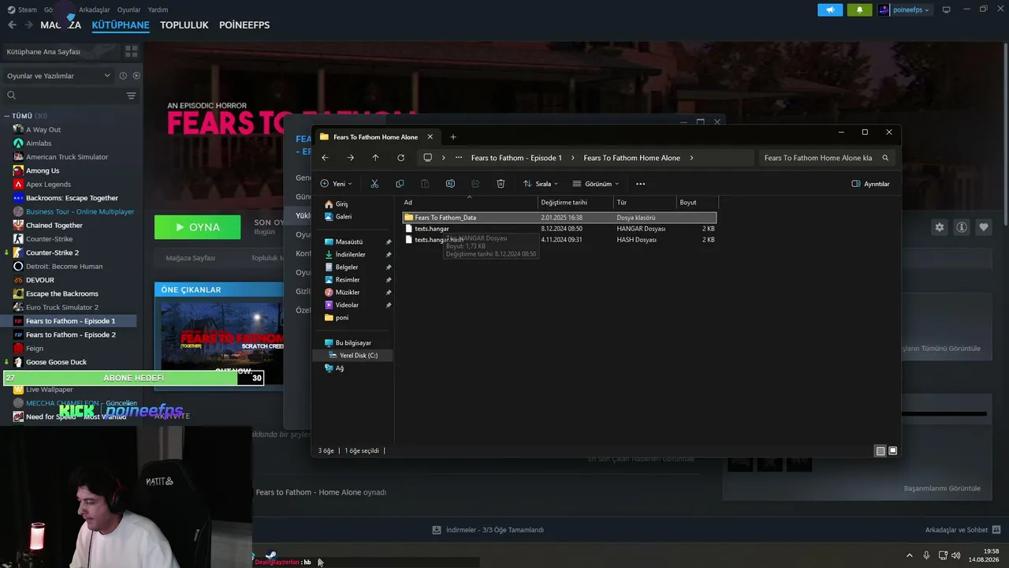Switch Explorer to details view layout icon
Image resolution: width=1009 pixels, height=568 pixels.
881,451
